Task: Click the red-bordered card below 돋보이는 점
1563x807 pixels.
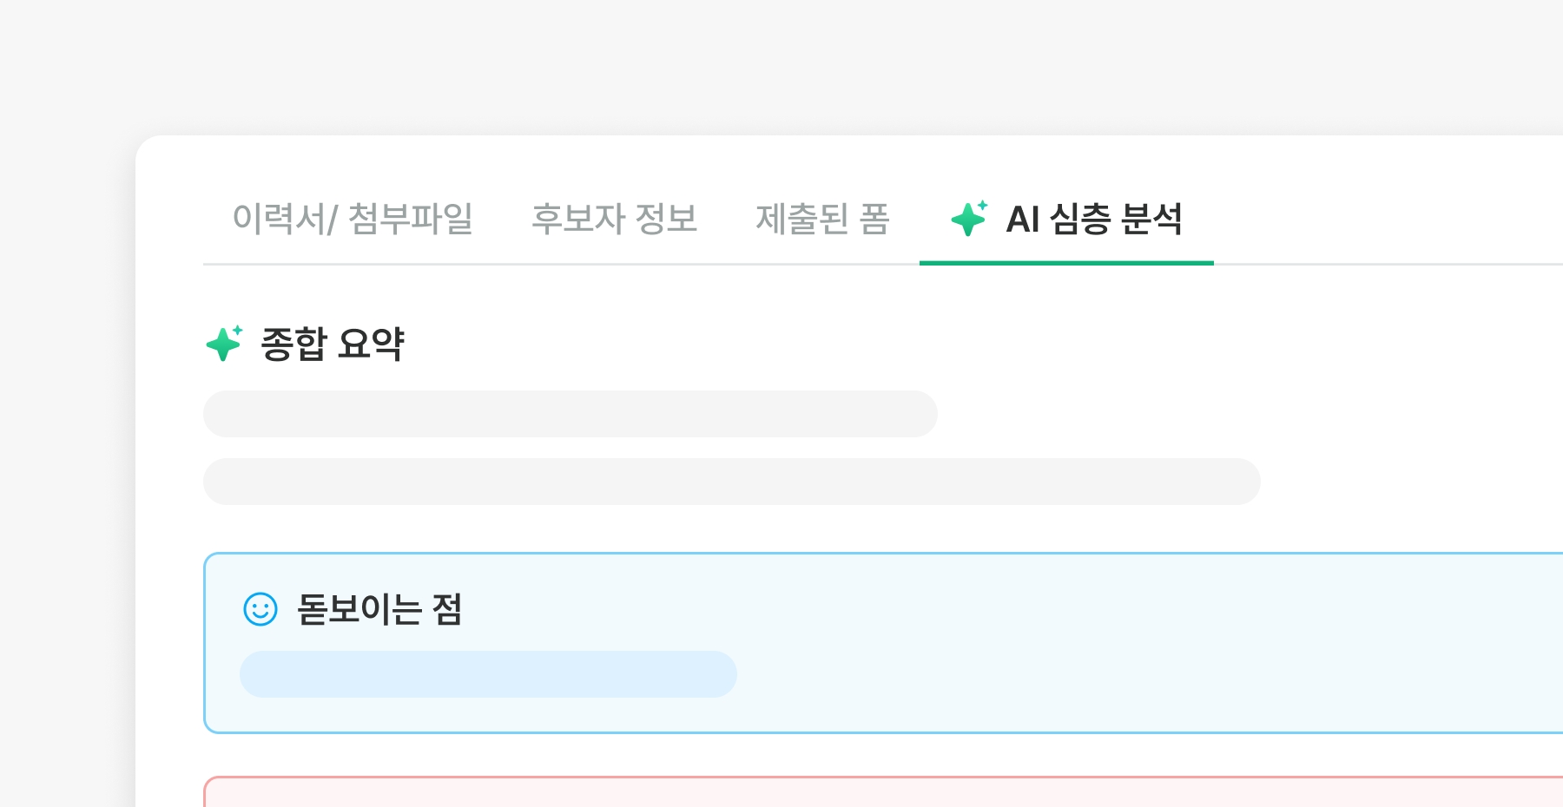Action: tap(868, 793)
